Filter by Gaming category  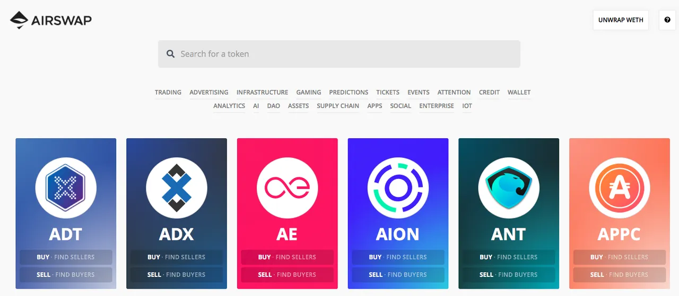point(309,92)
